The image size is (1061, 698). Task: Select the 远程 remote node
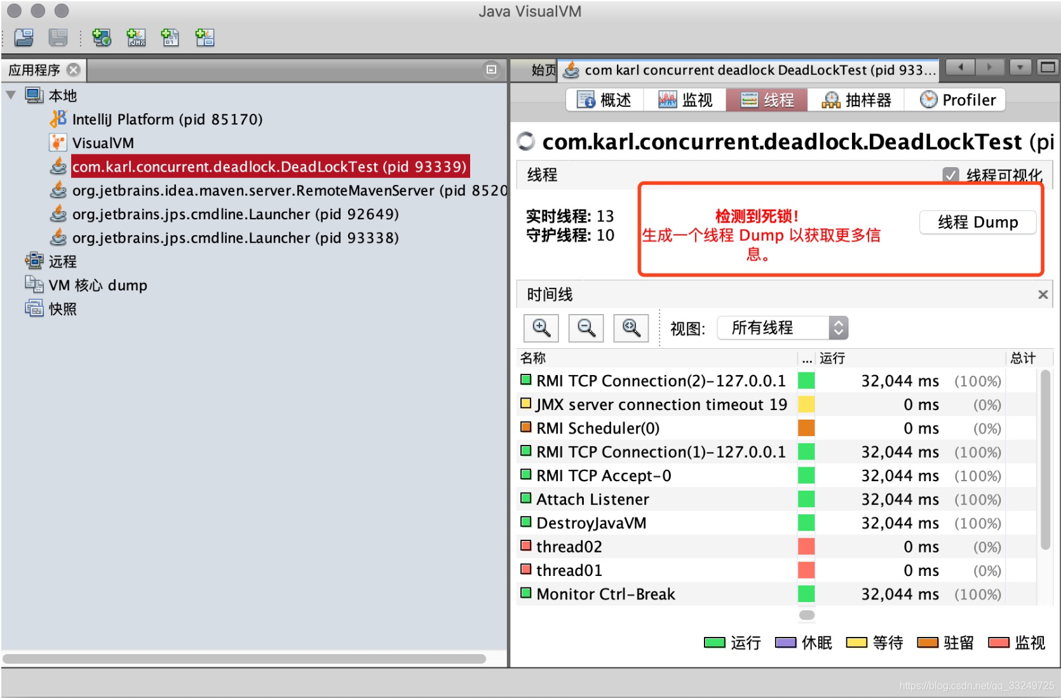51,261
